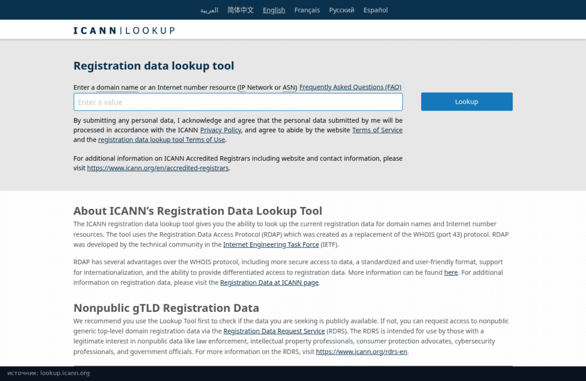Open registration data lookup tool Terms of Use
Image resolution: width=586 pixels, height=381 pixels.
[161, 140]
